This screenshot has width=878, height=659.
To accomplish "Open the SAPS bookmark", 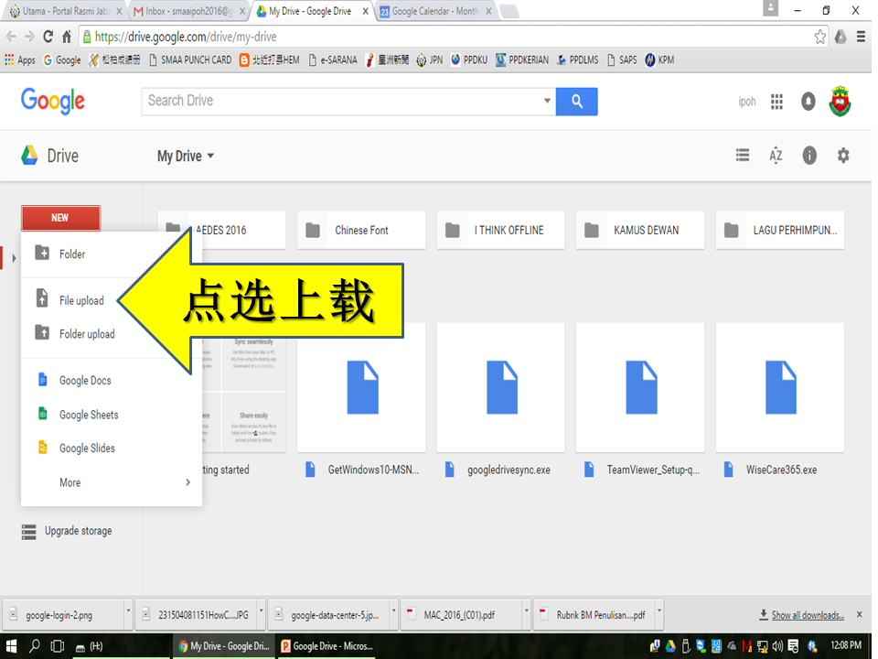I will 622,60.
